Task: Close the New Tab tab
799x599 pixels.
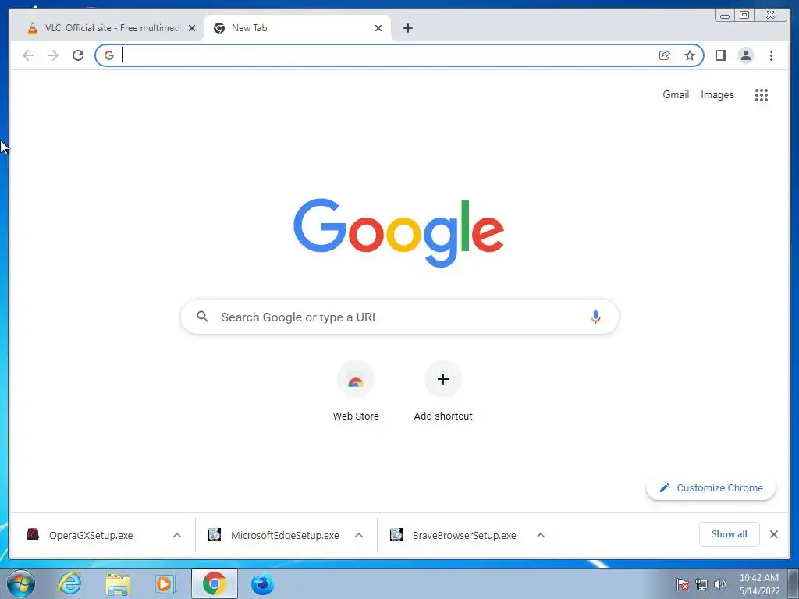Action: click(x=378, y=29)
